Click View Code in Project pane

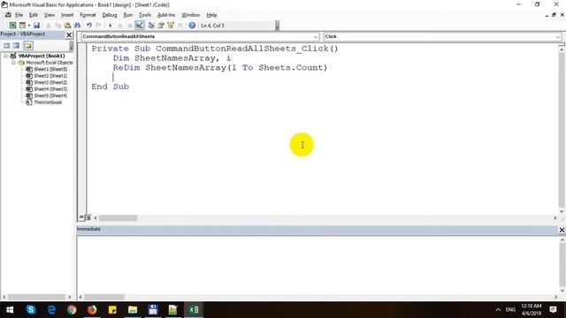(x=6, y=45)
